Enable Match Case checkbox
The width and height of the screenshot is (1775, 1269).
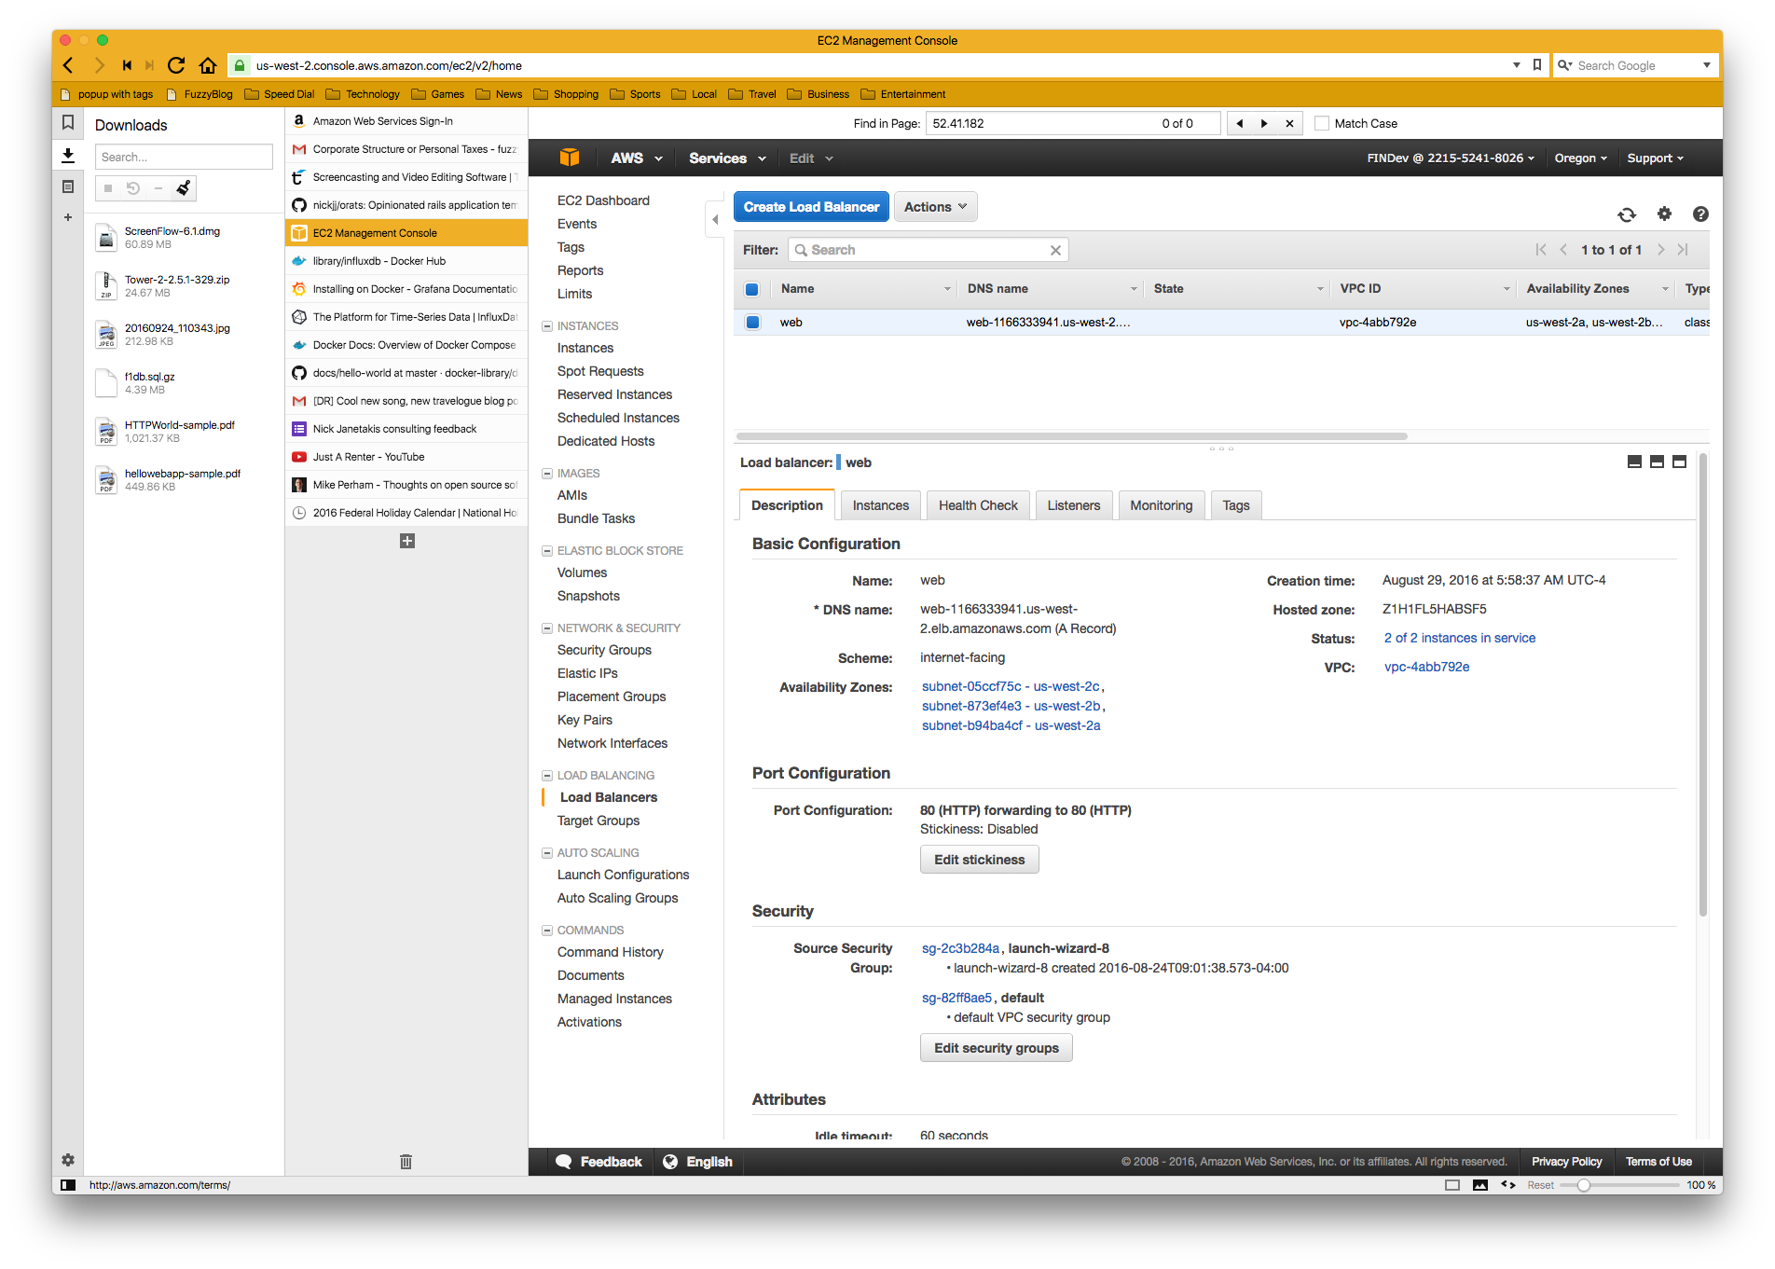click(x=1322, y=123)
